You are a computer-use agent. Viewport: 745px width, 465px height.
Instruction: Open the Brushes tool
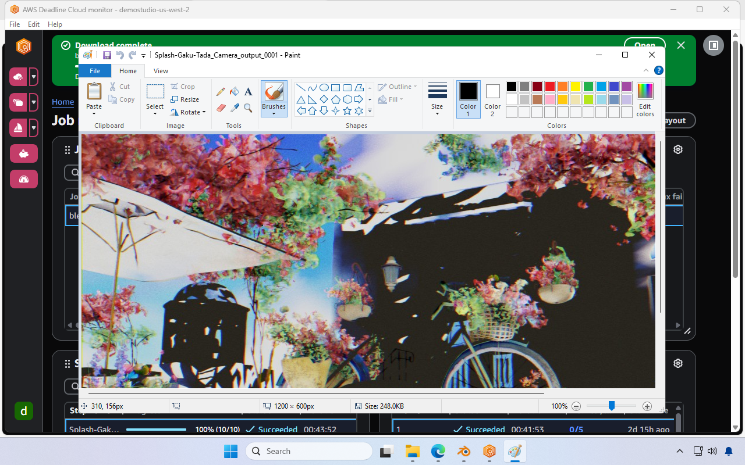pos(274,99)
